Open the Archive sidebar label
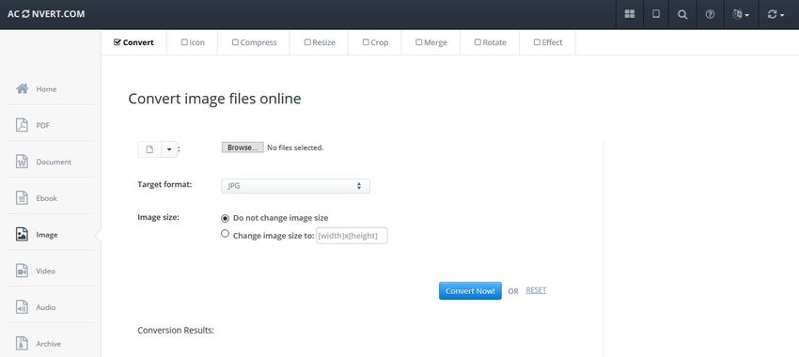This screenshot has width=799, height=357. click(x=48, y=344)
